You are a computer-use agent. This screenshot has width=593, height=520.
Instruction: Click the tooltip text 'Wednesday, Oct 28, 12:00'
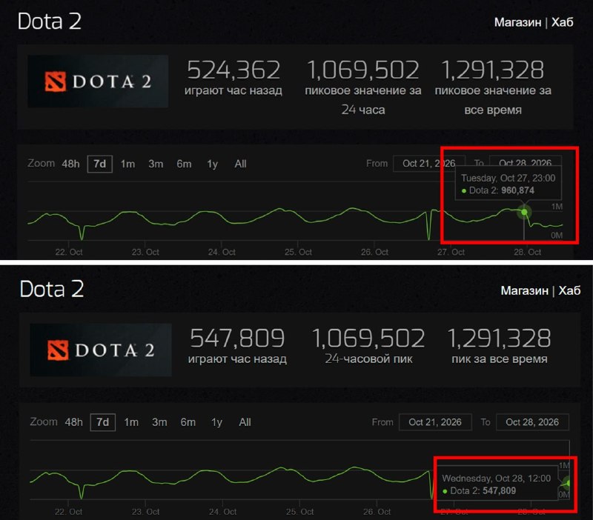pyautogui.click(x=496, y=478)
